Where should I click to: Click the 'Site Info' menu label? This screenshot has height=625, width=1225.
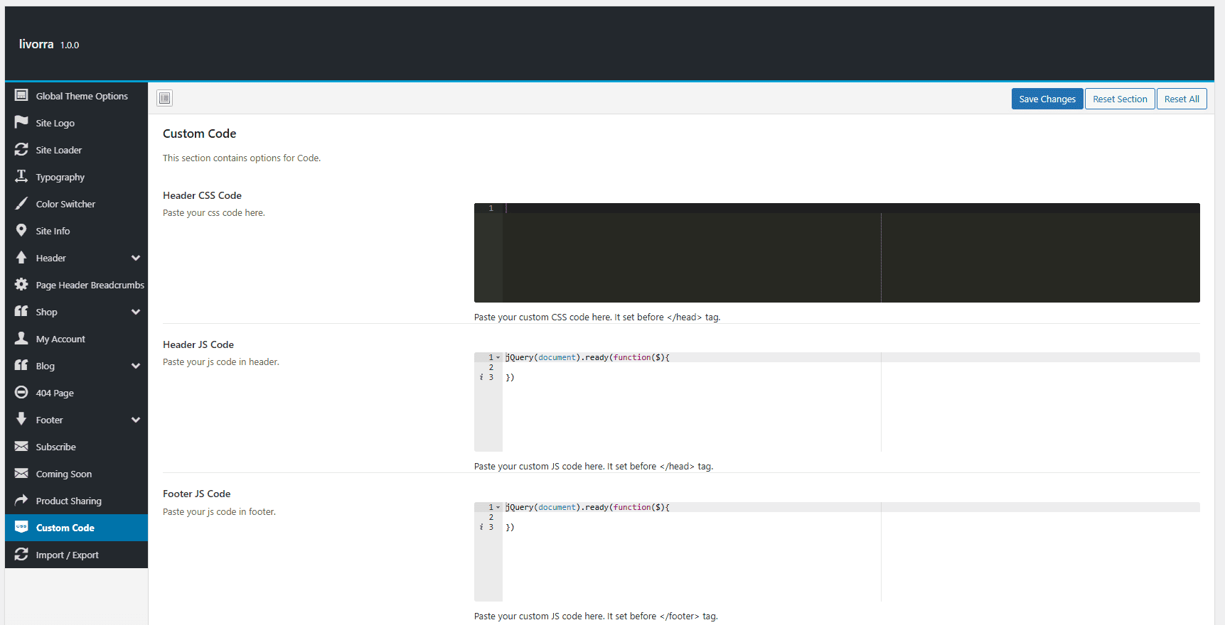click(x=53, y=231)
